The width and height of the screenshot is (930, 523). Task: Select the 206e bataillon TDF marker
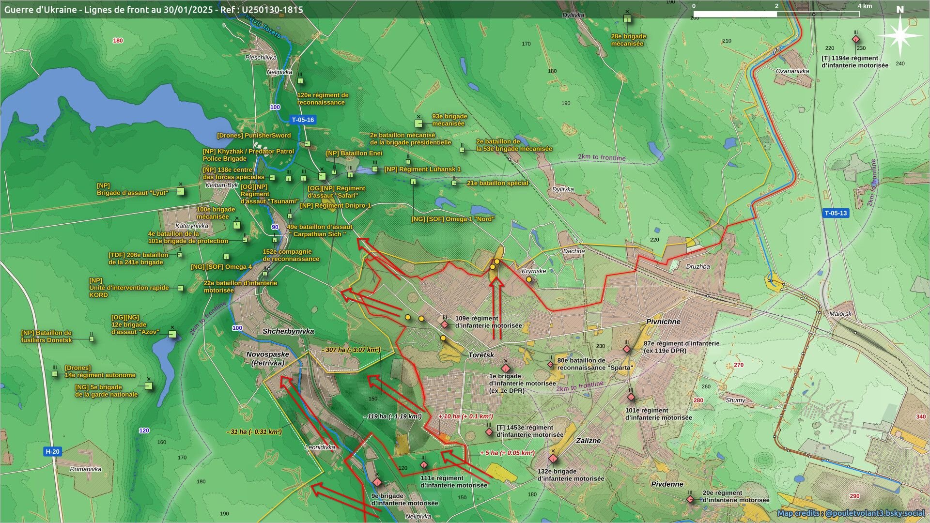click(180, 255)
